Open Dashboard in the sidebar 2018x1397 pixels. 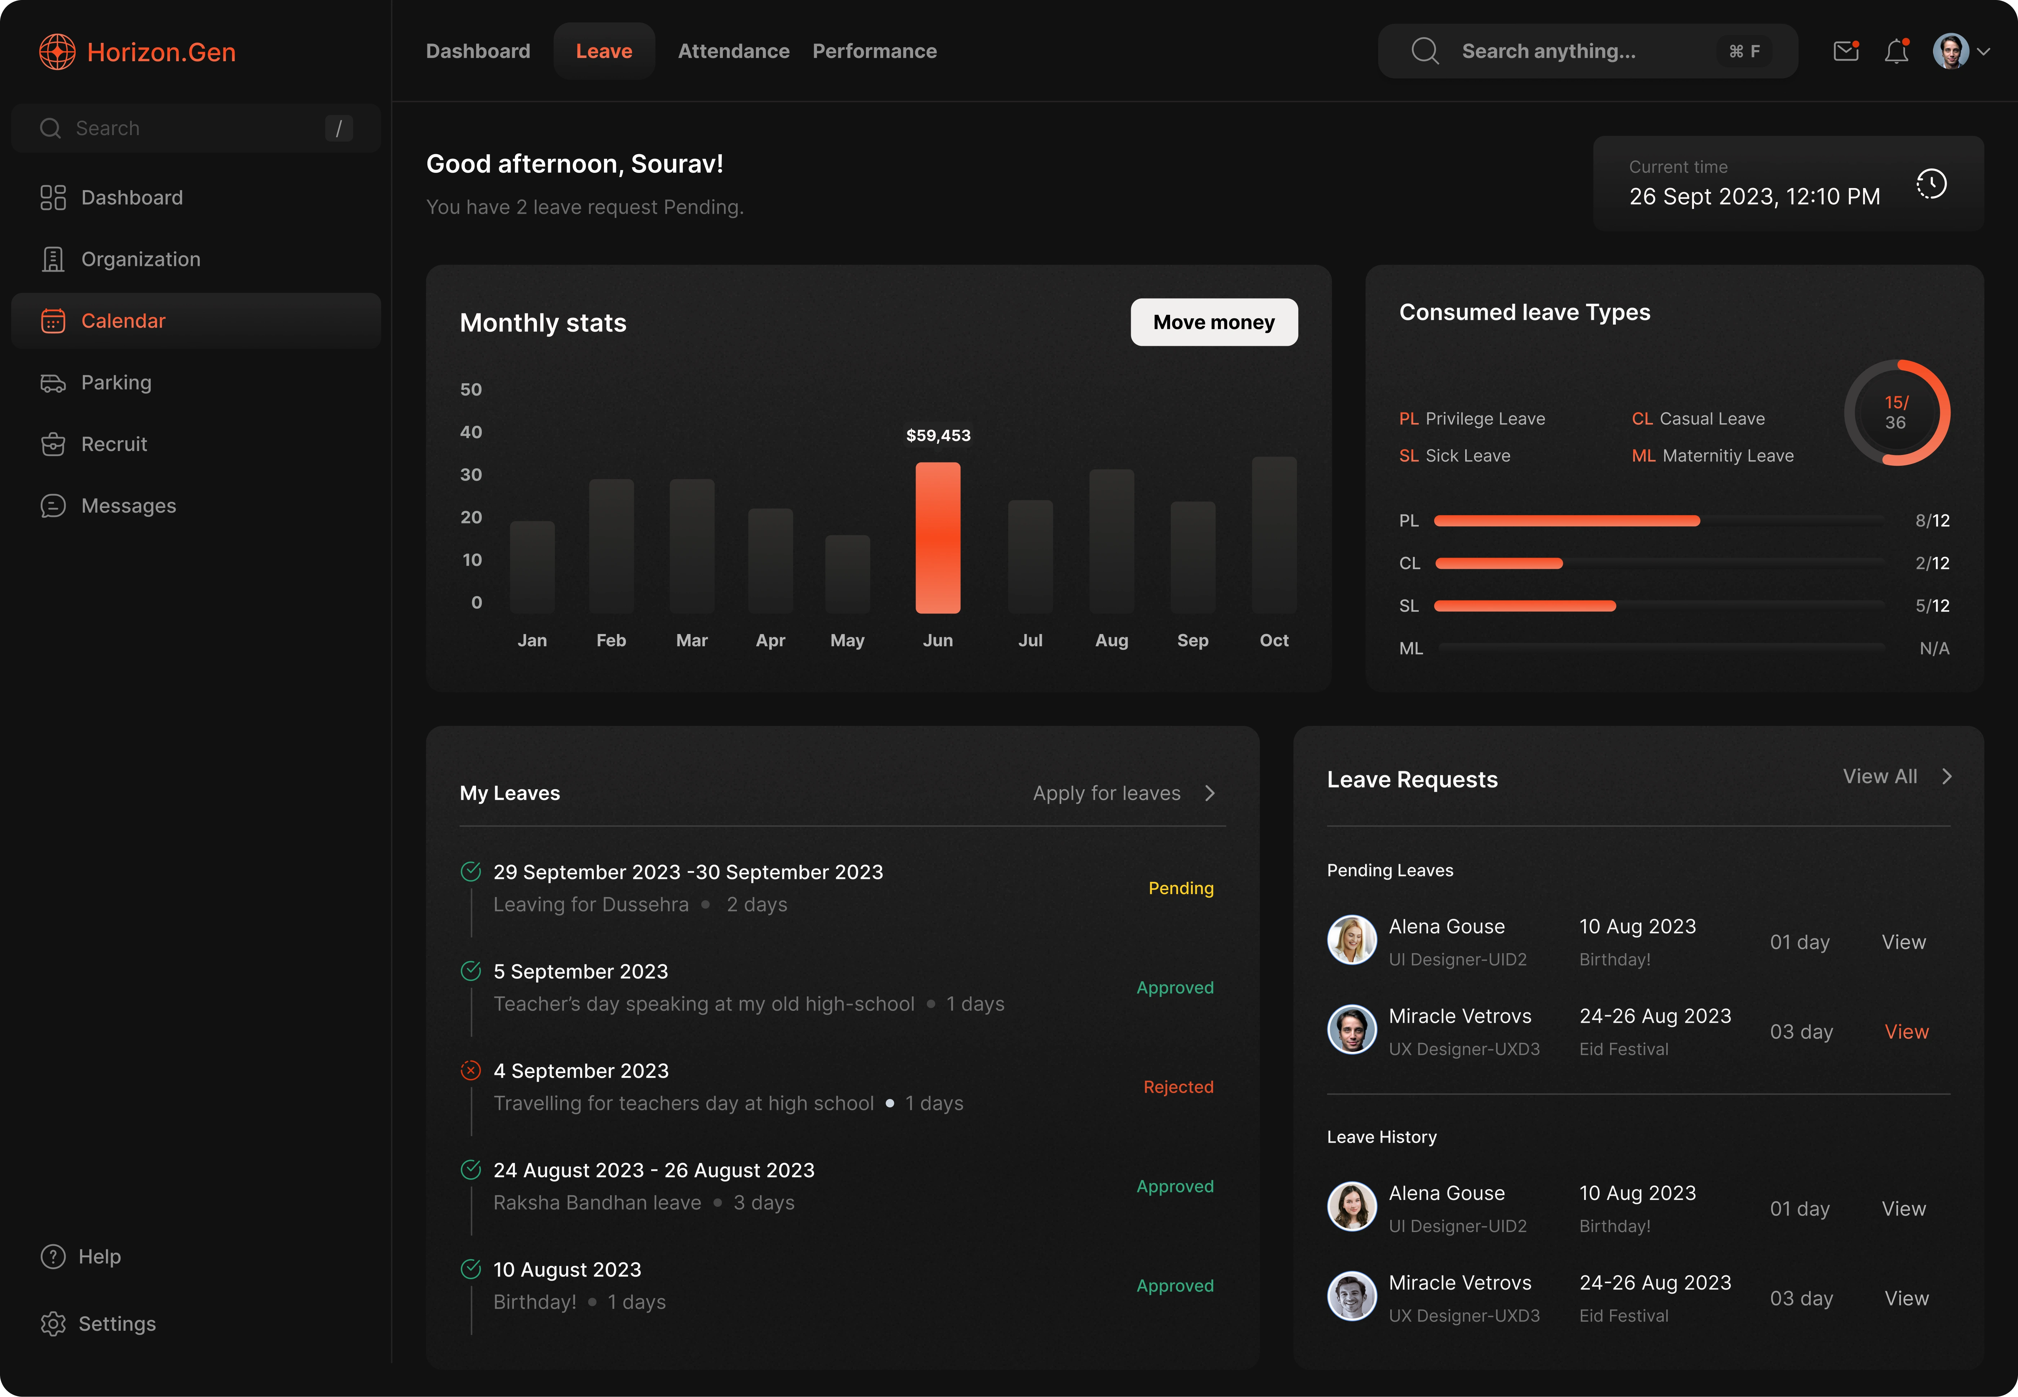[196, 198]
